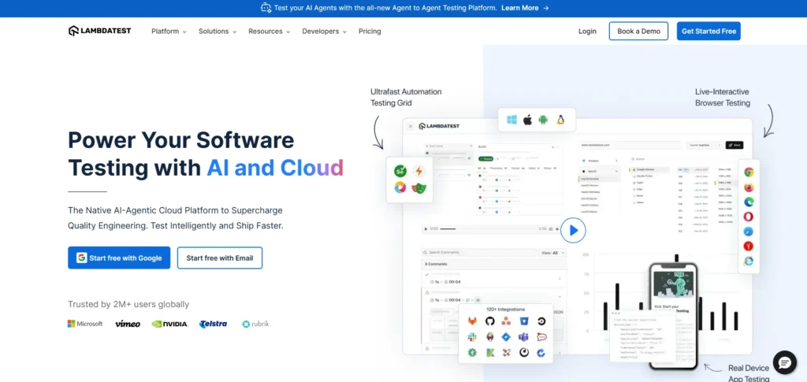Click the Asana integration icon

coord(507,321)
